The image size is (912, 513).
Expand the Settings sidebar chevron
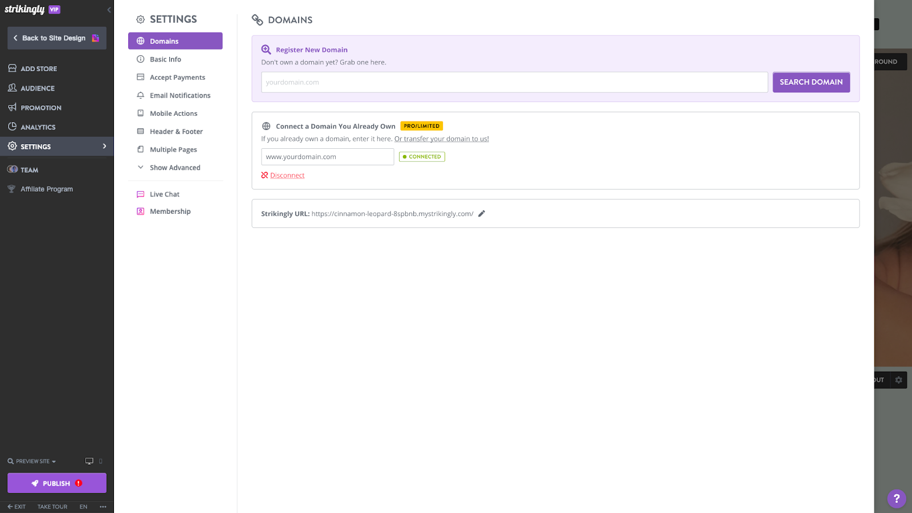click(104, 146)
